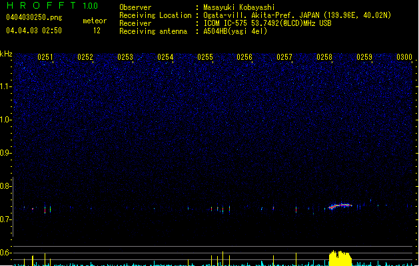The image size is (419, 266).
Task: Click the large yellow intensity block at bottom
Action: (x=340, y=258)
